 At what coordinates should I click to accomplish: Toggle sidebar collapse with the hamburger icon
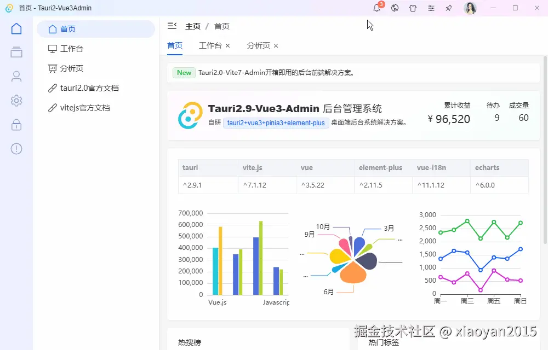click(172, 25)
